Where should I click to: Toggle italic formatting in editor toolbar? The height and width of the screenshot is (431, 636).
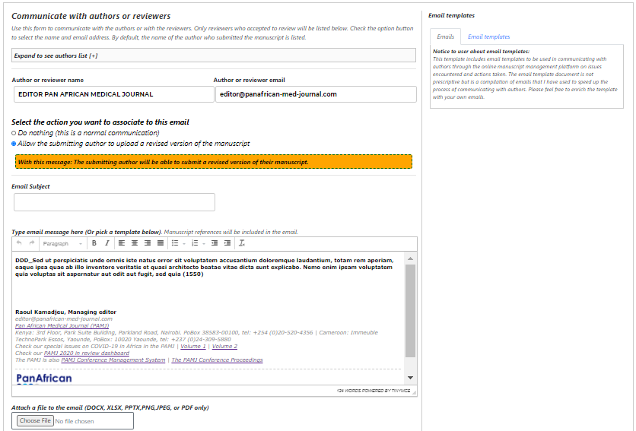click(107, 243)
